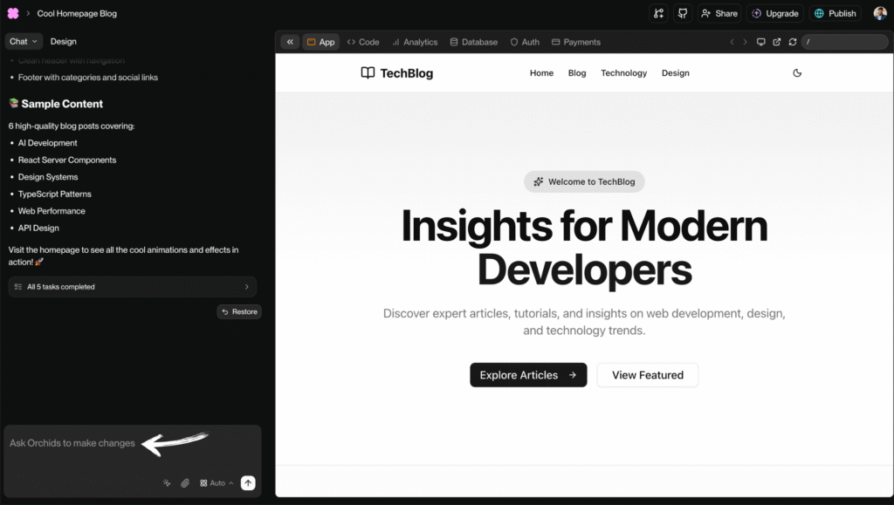Viewport: 894px width, 505px height.
Task: Switch to the Code tab
Action: tap(362, 42)
